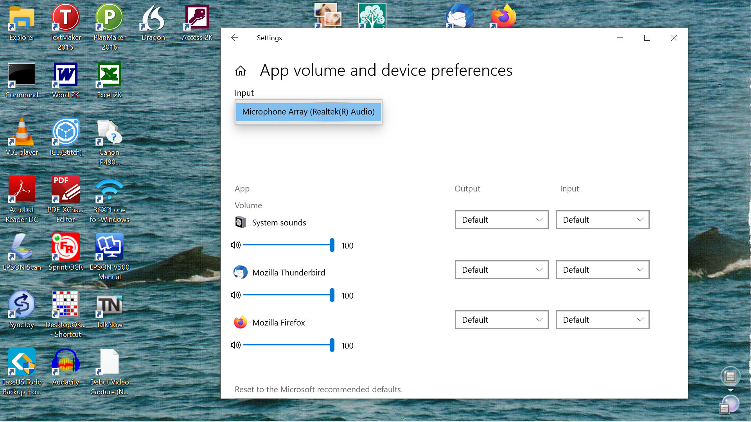Launch Audacity from the desktop
The width and height of the screenshot is (751, 422).
click(x=66, y=367)
